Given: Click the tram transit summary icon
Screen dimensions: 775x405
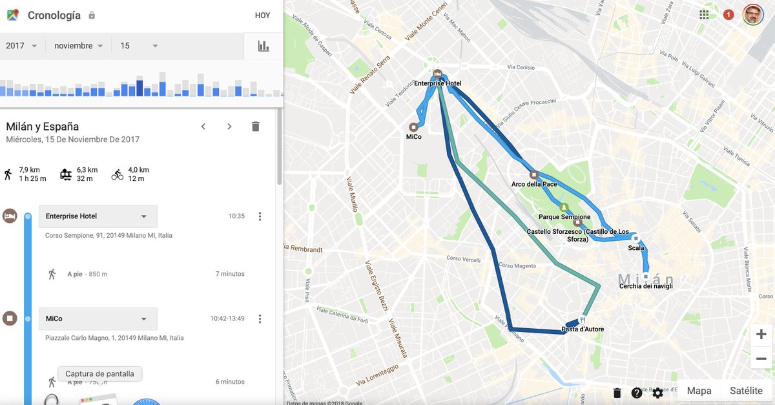Looking at the screenshot, I should point(65,174).
